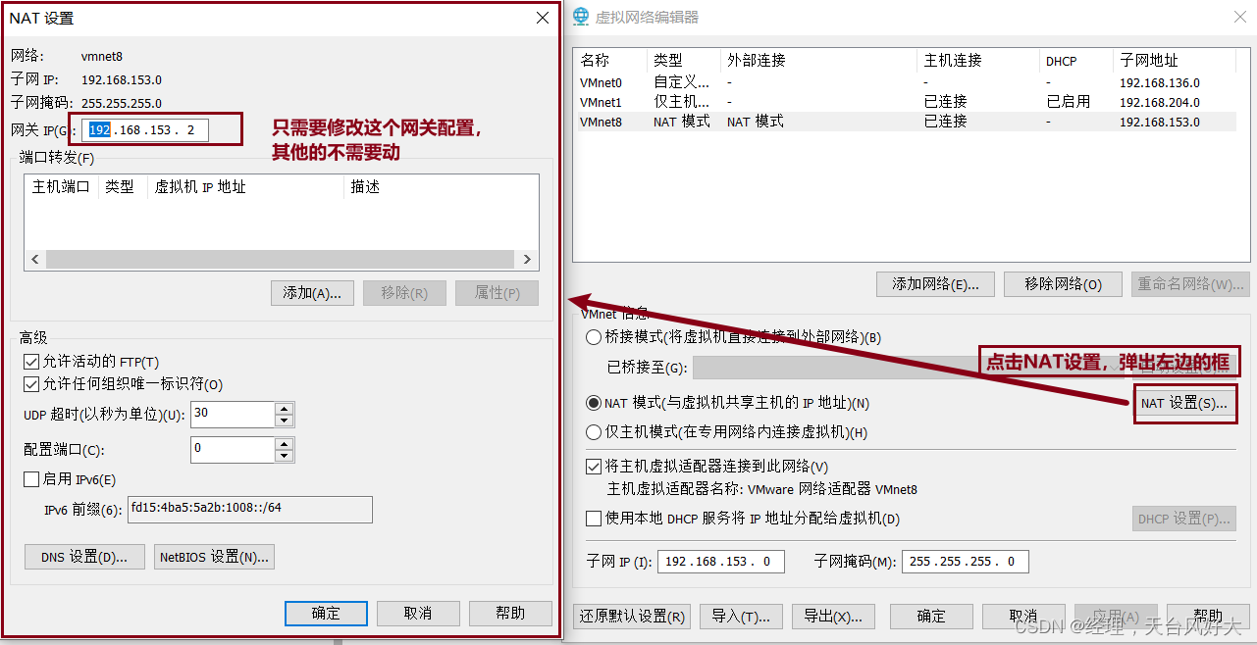Click 主机端口 column header

[x=61, y=187]
